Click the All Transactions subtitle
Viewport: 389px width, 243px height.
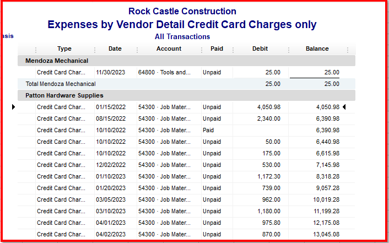coord(182,37)
